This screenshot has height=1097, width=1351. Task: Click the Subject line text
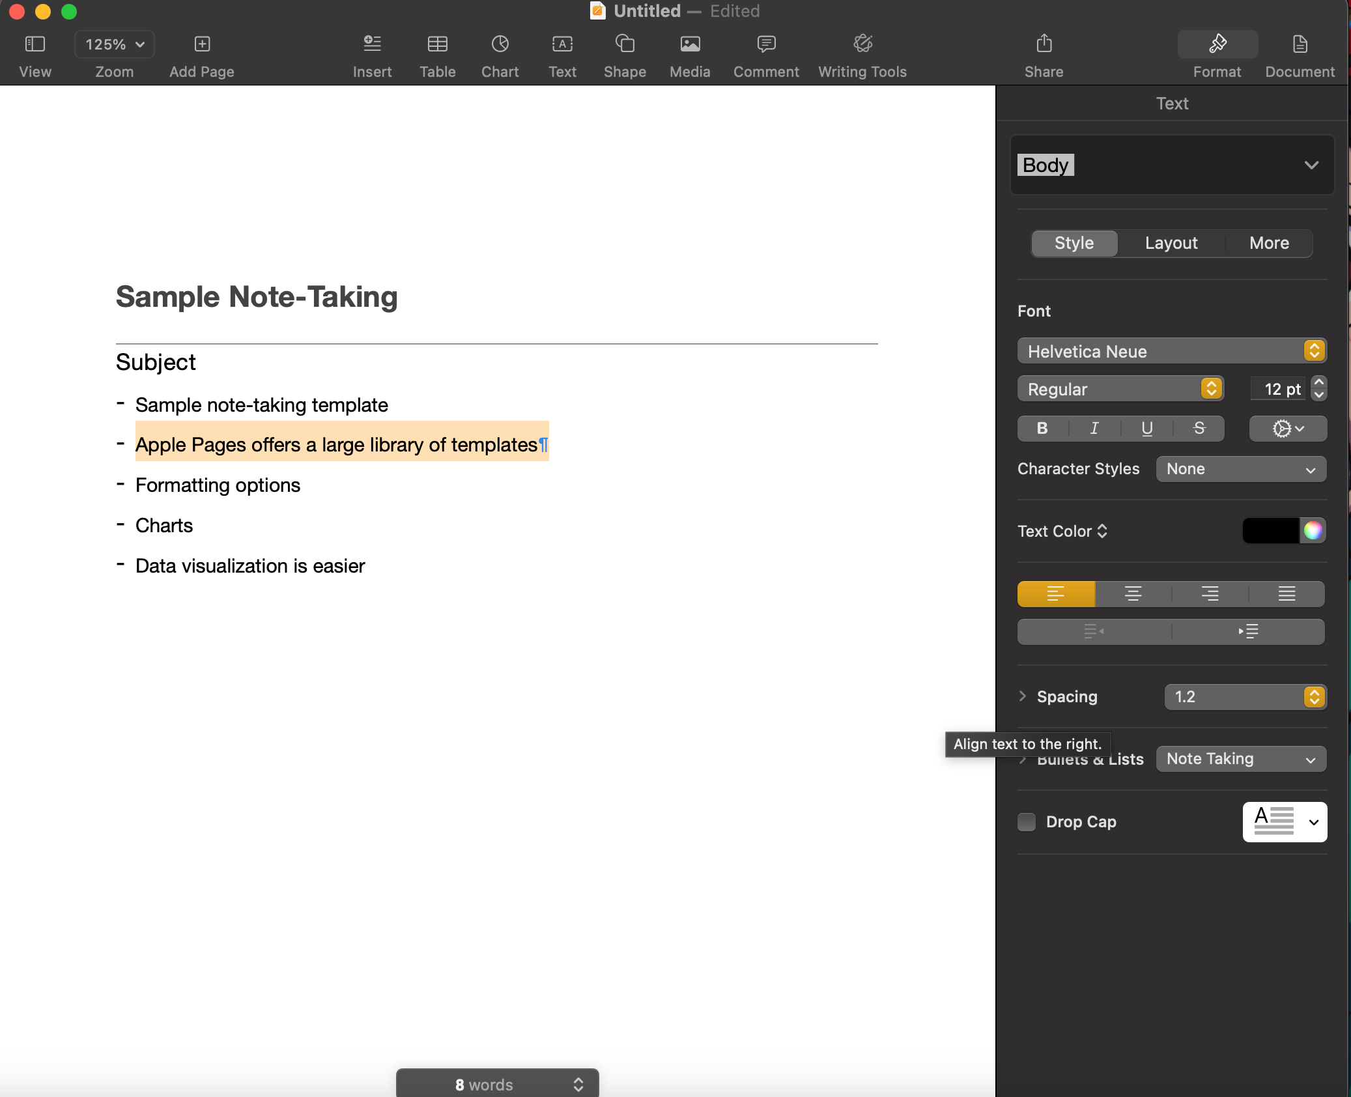tap(156, 362)
